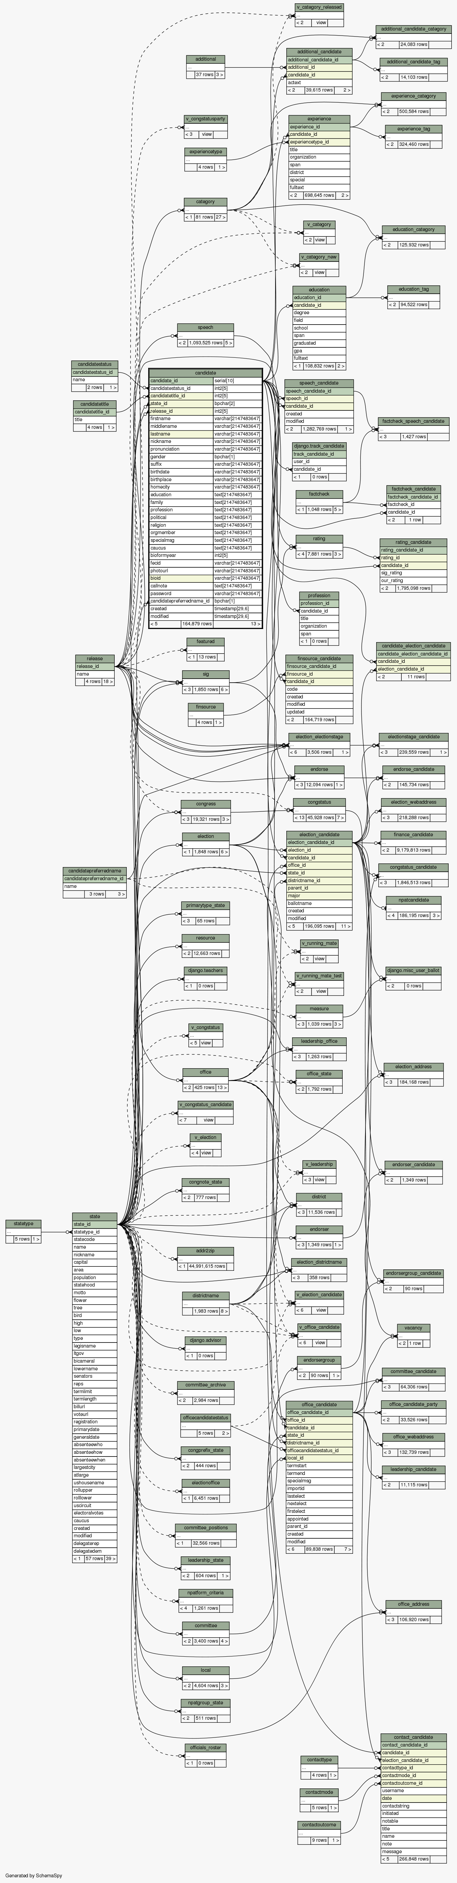This screenshot has width=457, height=1883.
Task: Open the contact_candidate table header
Action: pos(413,1737)
